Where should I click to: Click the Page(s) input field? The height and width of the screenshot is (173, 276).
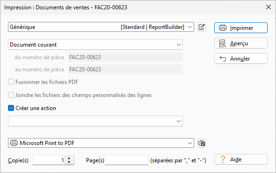click(127, 160)
